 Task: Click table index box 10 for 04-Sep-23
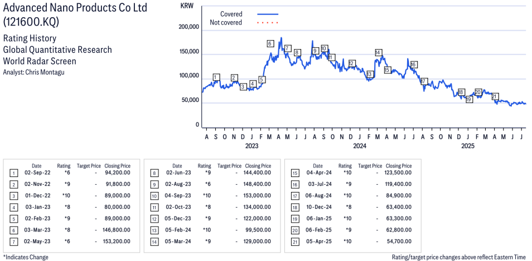[x=154, y=196]
